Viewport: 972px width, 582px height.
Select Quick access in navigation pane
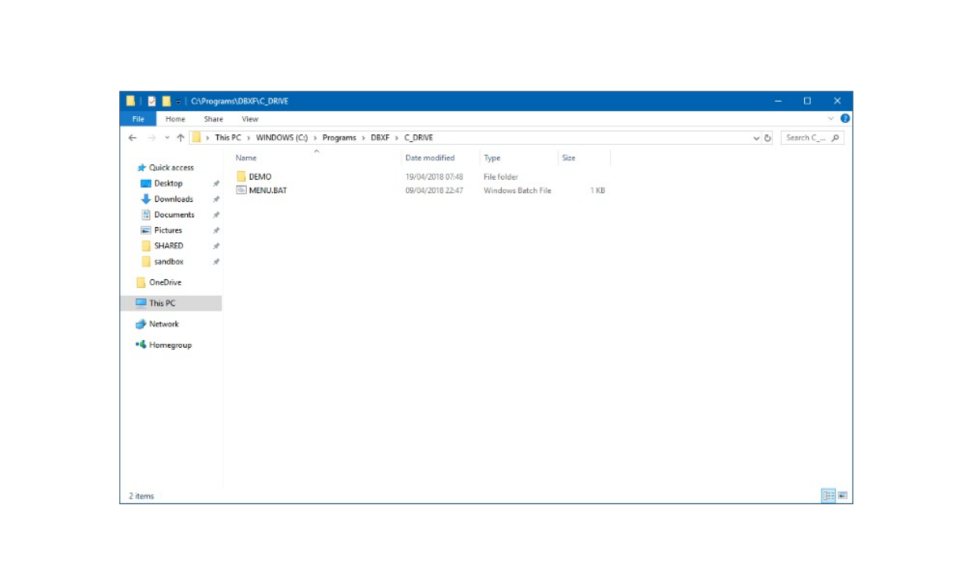tap(171, 167)
